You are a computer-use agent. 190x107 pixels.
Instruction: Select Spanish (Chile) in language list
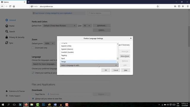[x=88, y=46]
